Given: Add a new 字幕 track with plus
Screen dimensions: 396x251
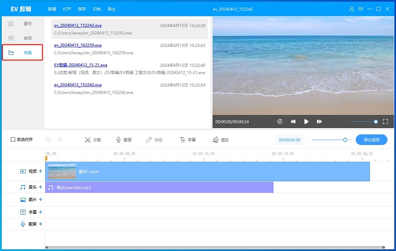Looking at the screenshot, I should coord(40,212).
